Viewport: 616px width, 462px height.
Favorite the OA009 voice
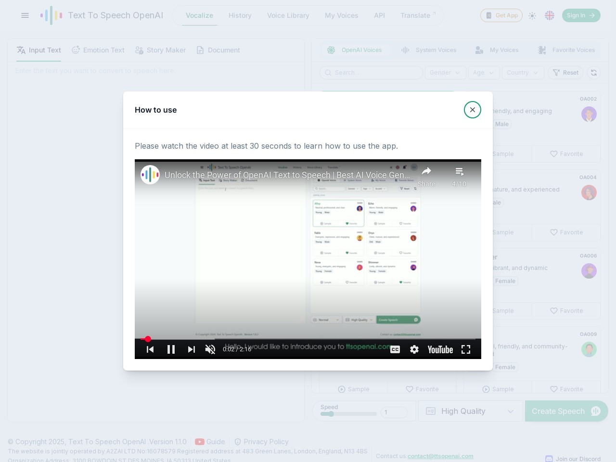click(566, 389)
